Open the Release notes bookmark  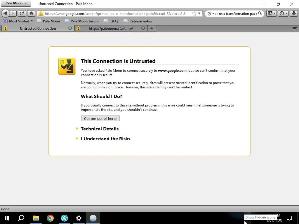138,21
